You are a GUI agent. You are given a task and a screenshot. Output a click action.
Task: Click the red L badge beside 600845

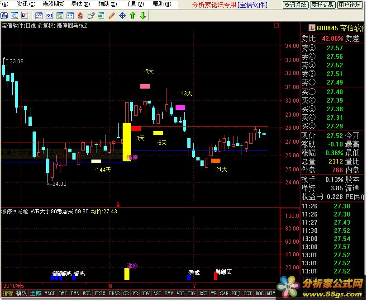click(x=312, y=28)
